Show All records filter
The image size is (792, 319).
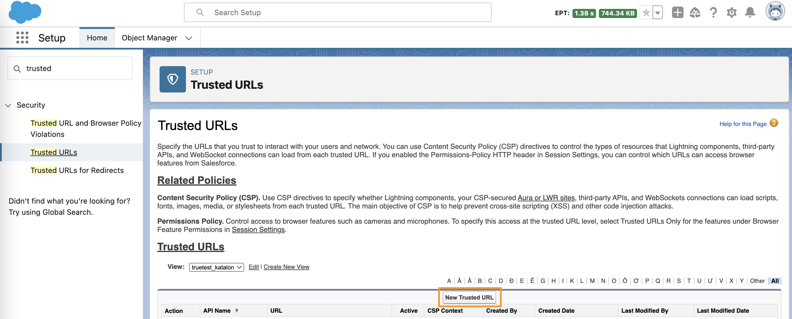pyautogui.click(x=774, y=281)
